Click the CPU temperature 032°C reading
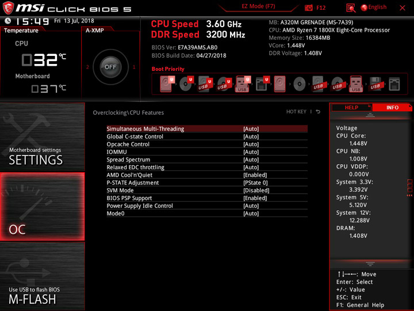The width and height of the screenshot is (414, 311). [x=44, y=59]
